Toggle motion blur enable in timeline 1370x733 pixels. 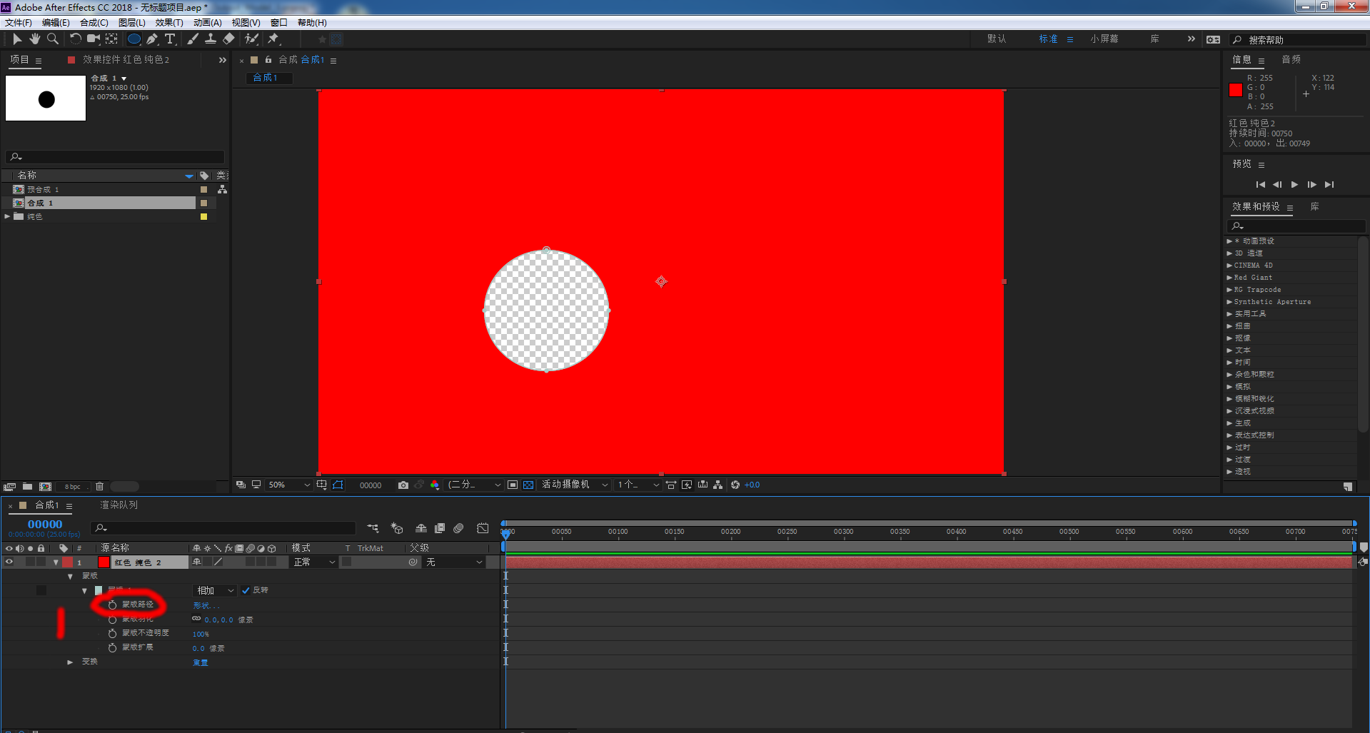[x=459, y=528]
